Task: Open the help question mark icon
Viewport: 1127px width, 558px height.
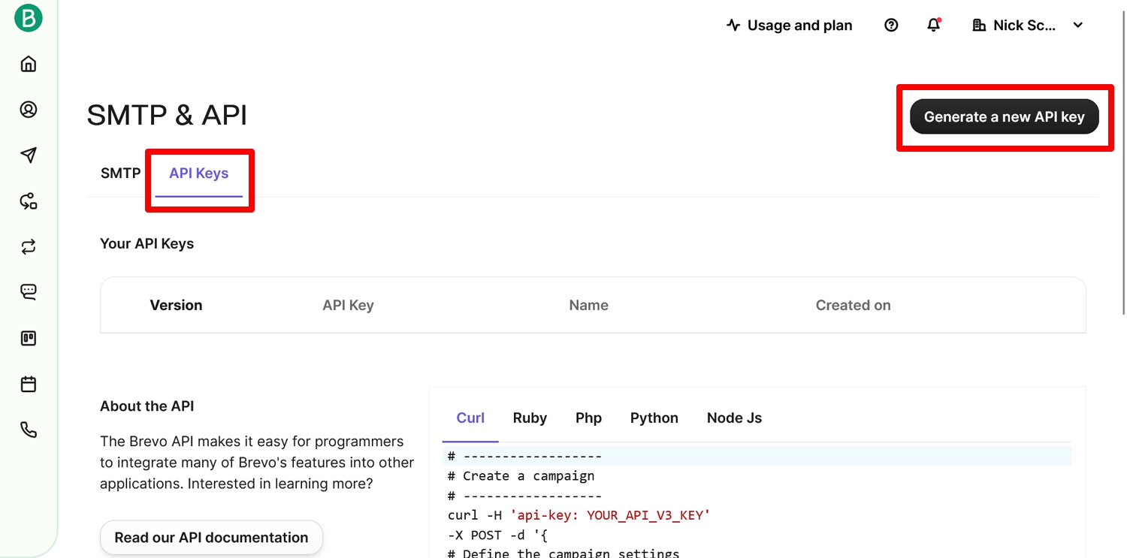Action: (x=891, y=26)
